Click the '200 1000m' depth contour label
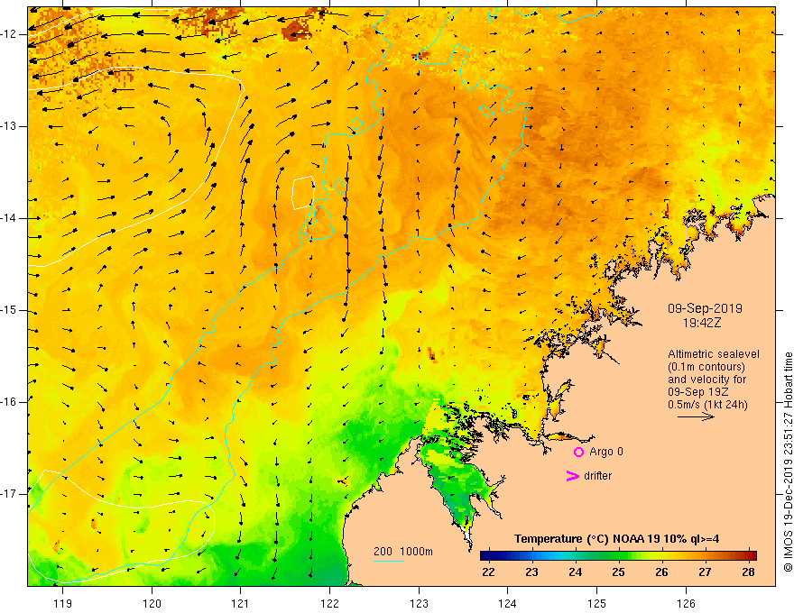Image resolution: width=794 pixels, height=613 pixels. click(403, 552)
